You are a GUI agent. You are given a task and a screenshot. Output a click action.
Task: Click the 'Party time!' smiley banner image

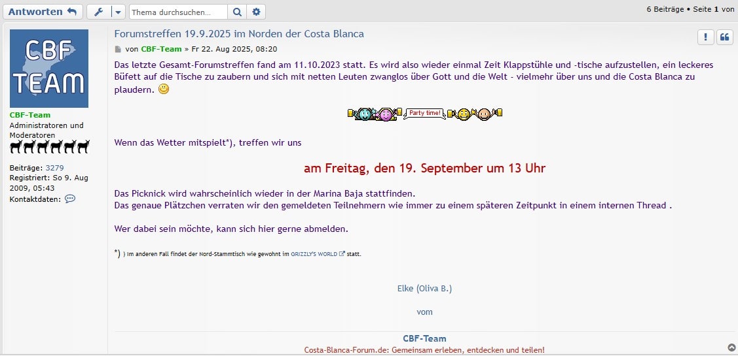click(424, 114)
